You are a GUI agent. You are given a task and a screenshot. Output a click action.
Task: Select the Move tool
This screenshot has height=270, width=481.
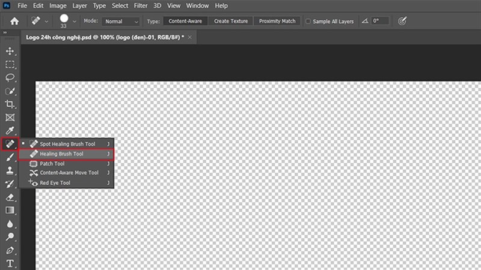(x=10, y=51)
